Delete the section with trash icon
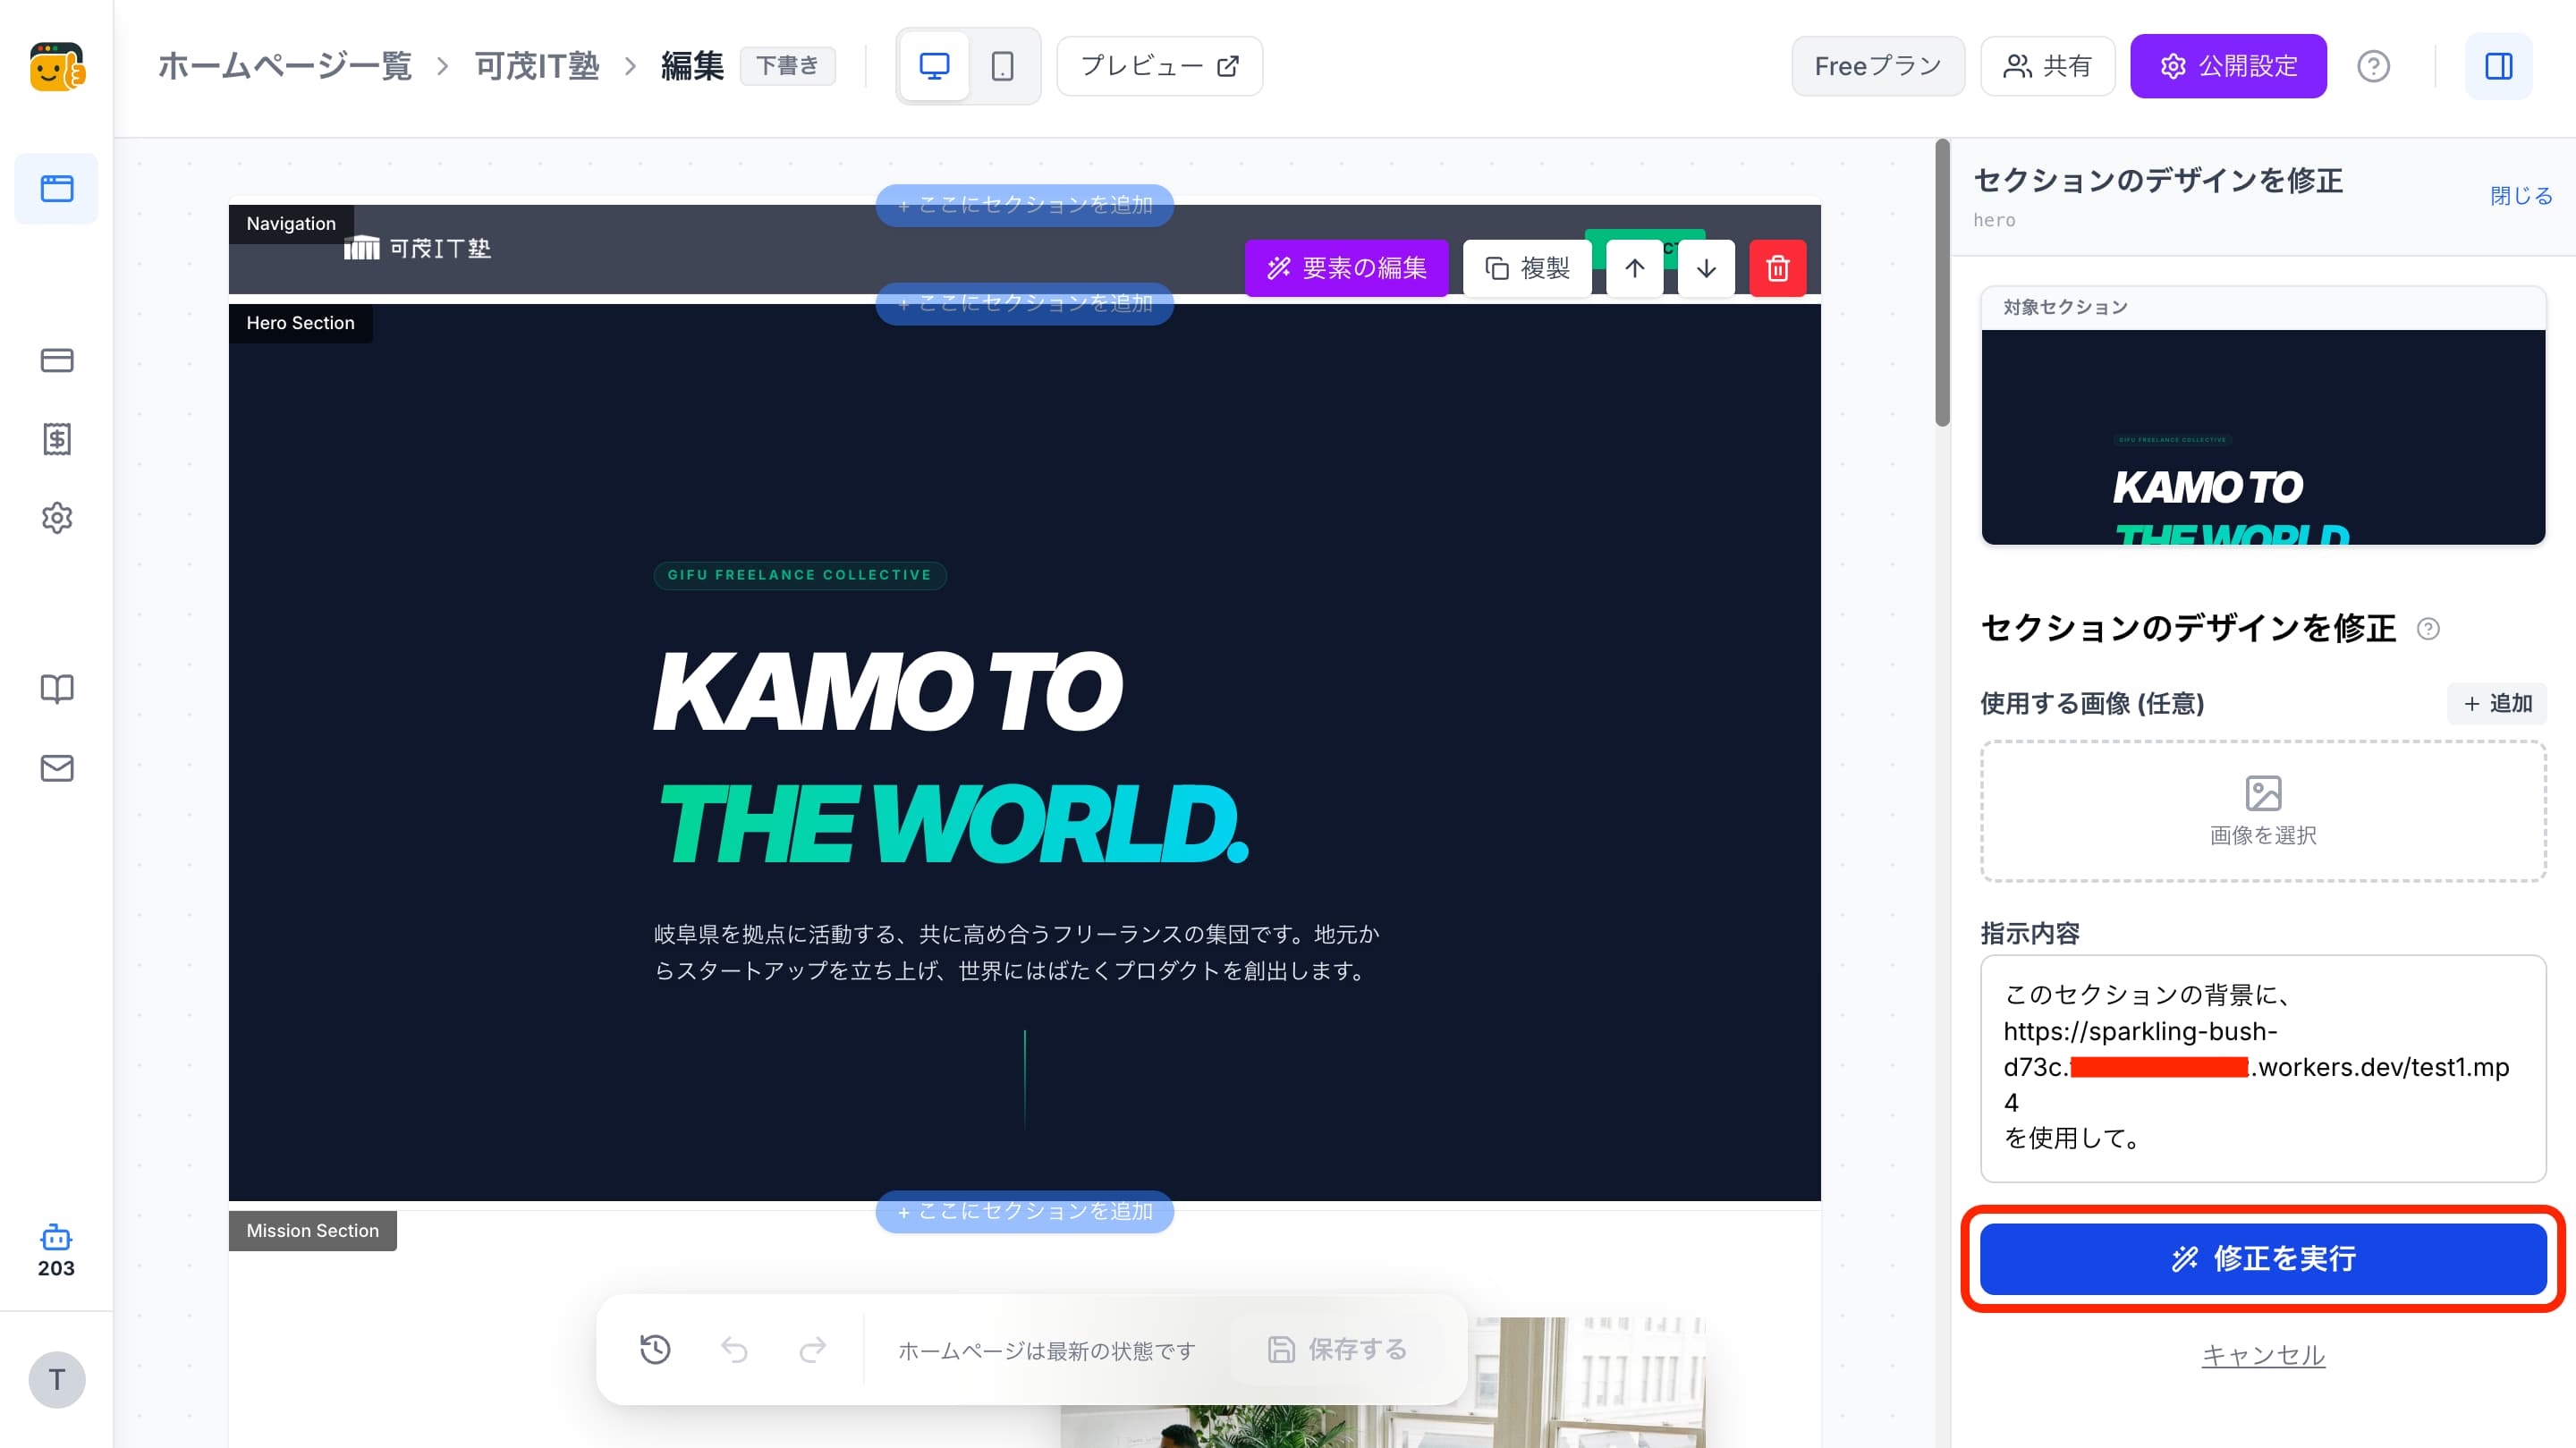 click(x=1777, y=268)
